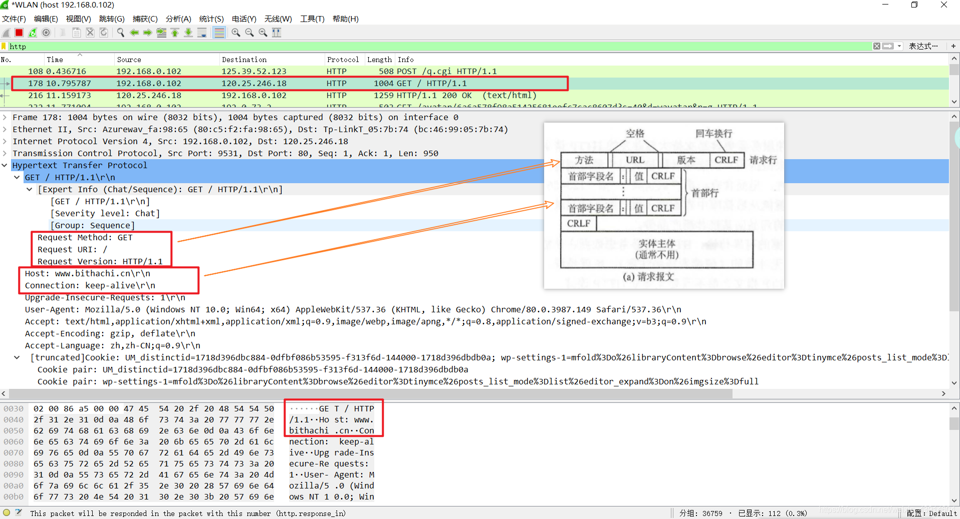This screenshot has width=960, height=519.
Task: Select the Request Method: GET field
Action: [85, 238]
